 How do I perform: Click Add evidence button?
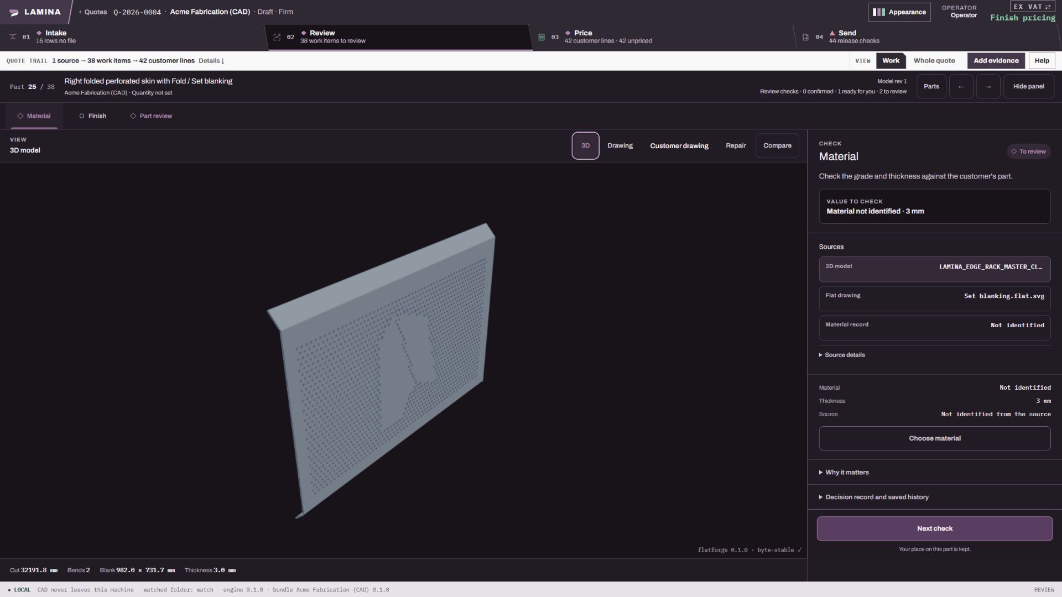[x=996, y=61]
